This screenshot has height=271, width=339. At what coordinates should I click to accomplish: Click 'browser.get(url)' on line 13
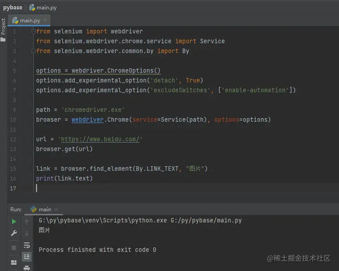(x=64, y=149)
